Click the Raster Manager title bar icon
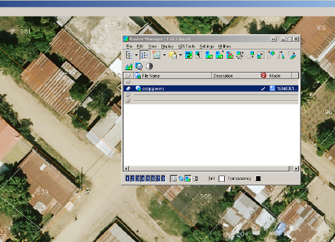Image resolution: width=335 pixels, height=242 pixels. point(126,39)
